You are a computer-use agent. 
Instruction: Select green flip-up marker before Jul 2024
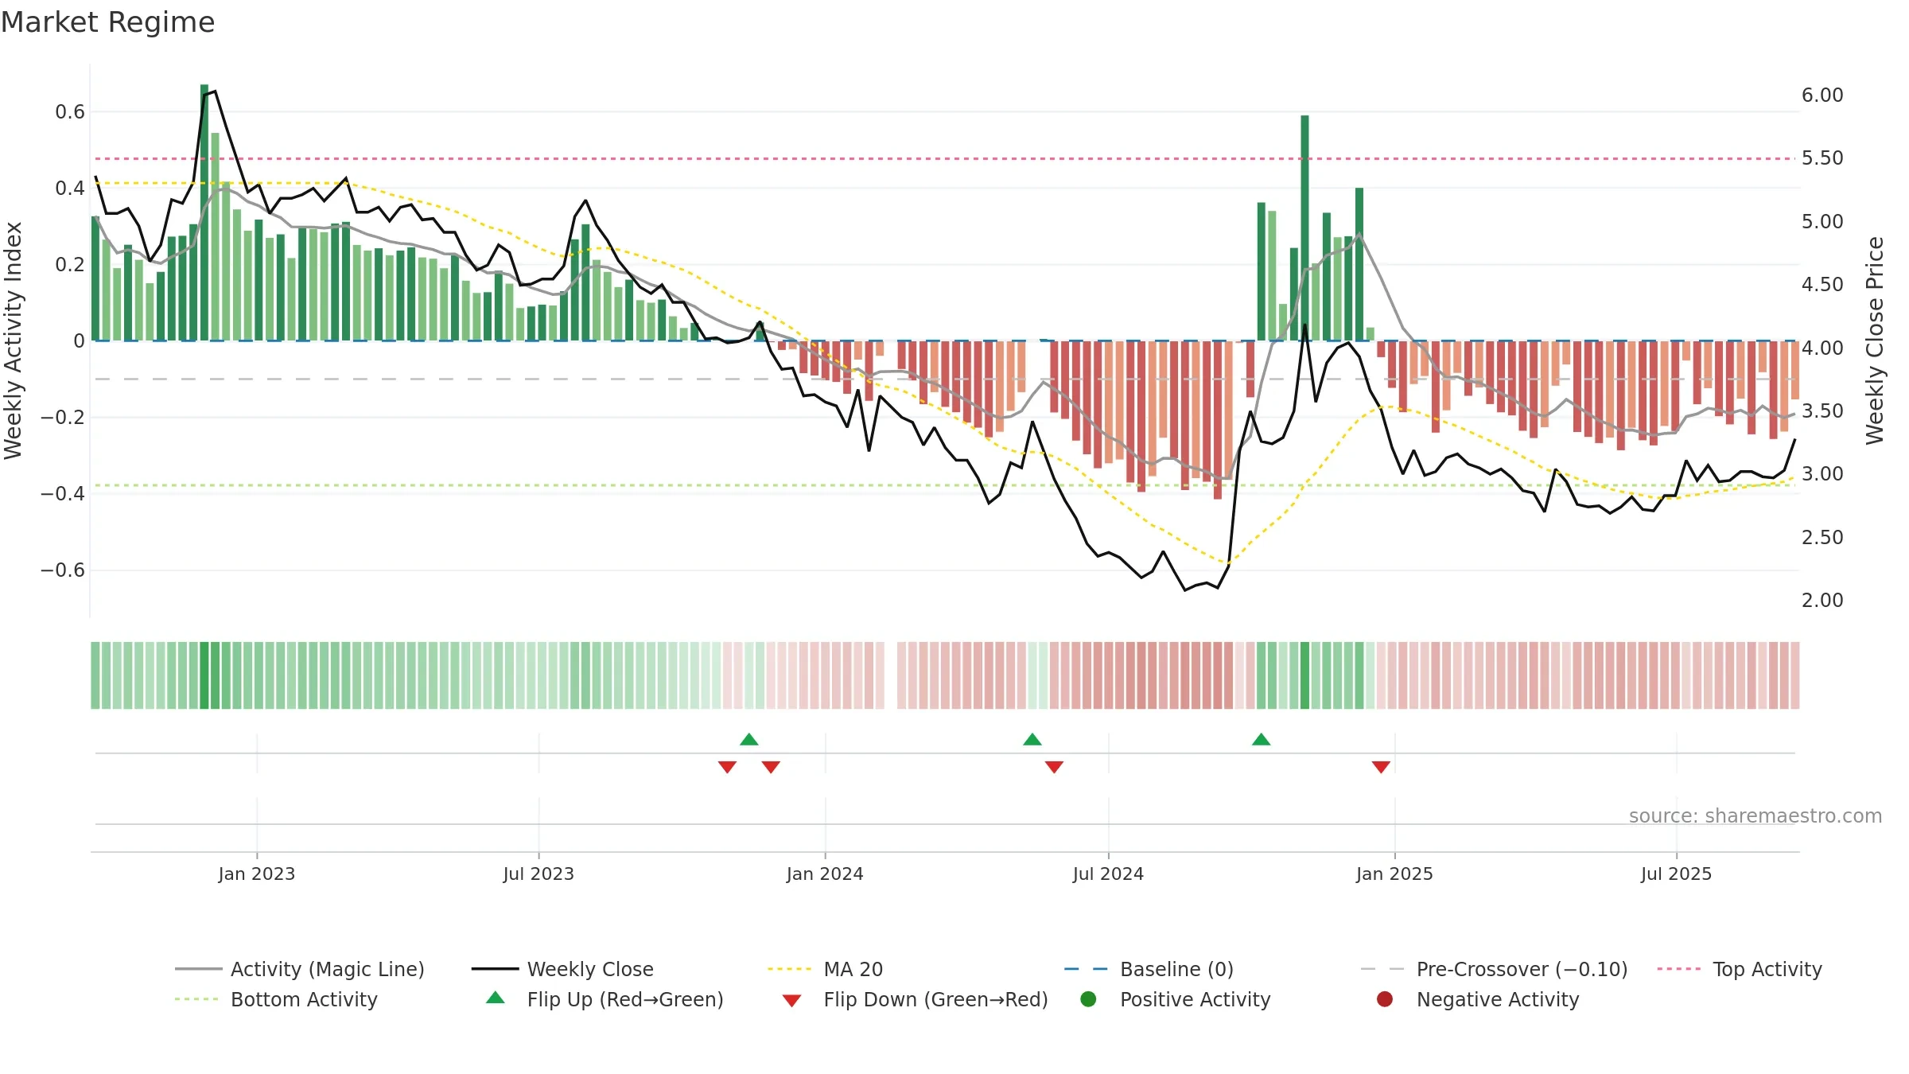1032,739
